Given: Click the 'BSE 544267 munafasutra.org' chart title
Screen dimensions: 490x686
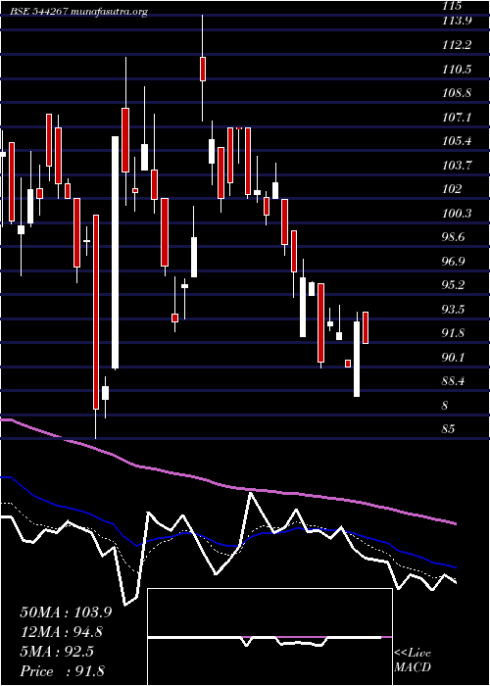Looking at the screenshot, I should pyautogui.click(x=79, y=12).
